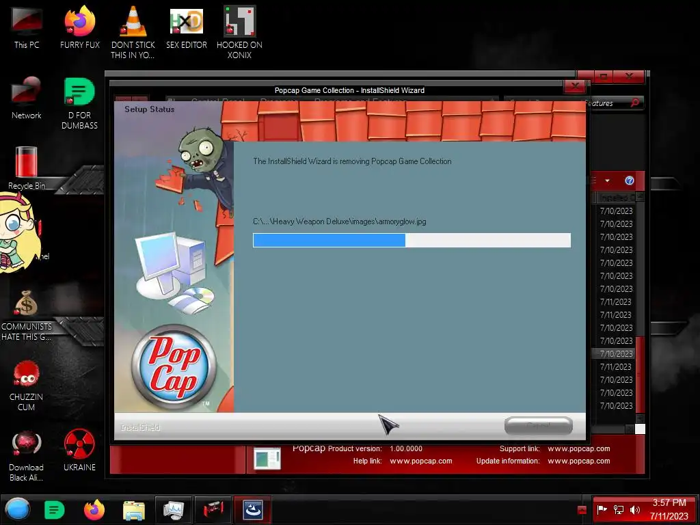
Task: Click the grayed Cancel button in InstallShield wizard
Action: [x=539, y=426]
